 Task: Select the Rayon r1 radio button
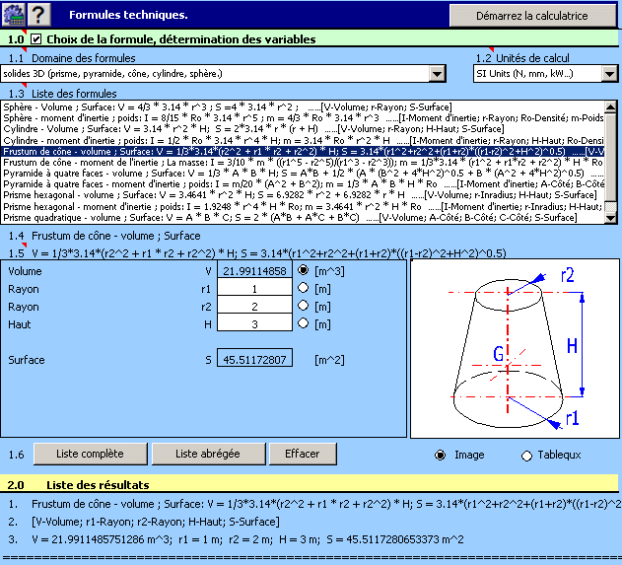(x=303, y=288)
